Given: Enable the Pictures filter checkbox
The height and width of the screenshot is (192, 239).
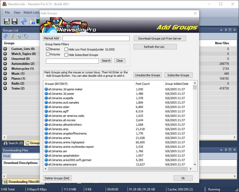Looking at the screenshot, I should (x=48, y=54).
